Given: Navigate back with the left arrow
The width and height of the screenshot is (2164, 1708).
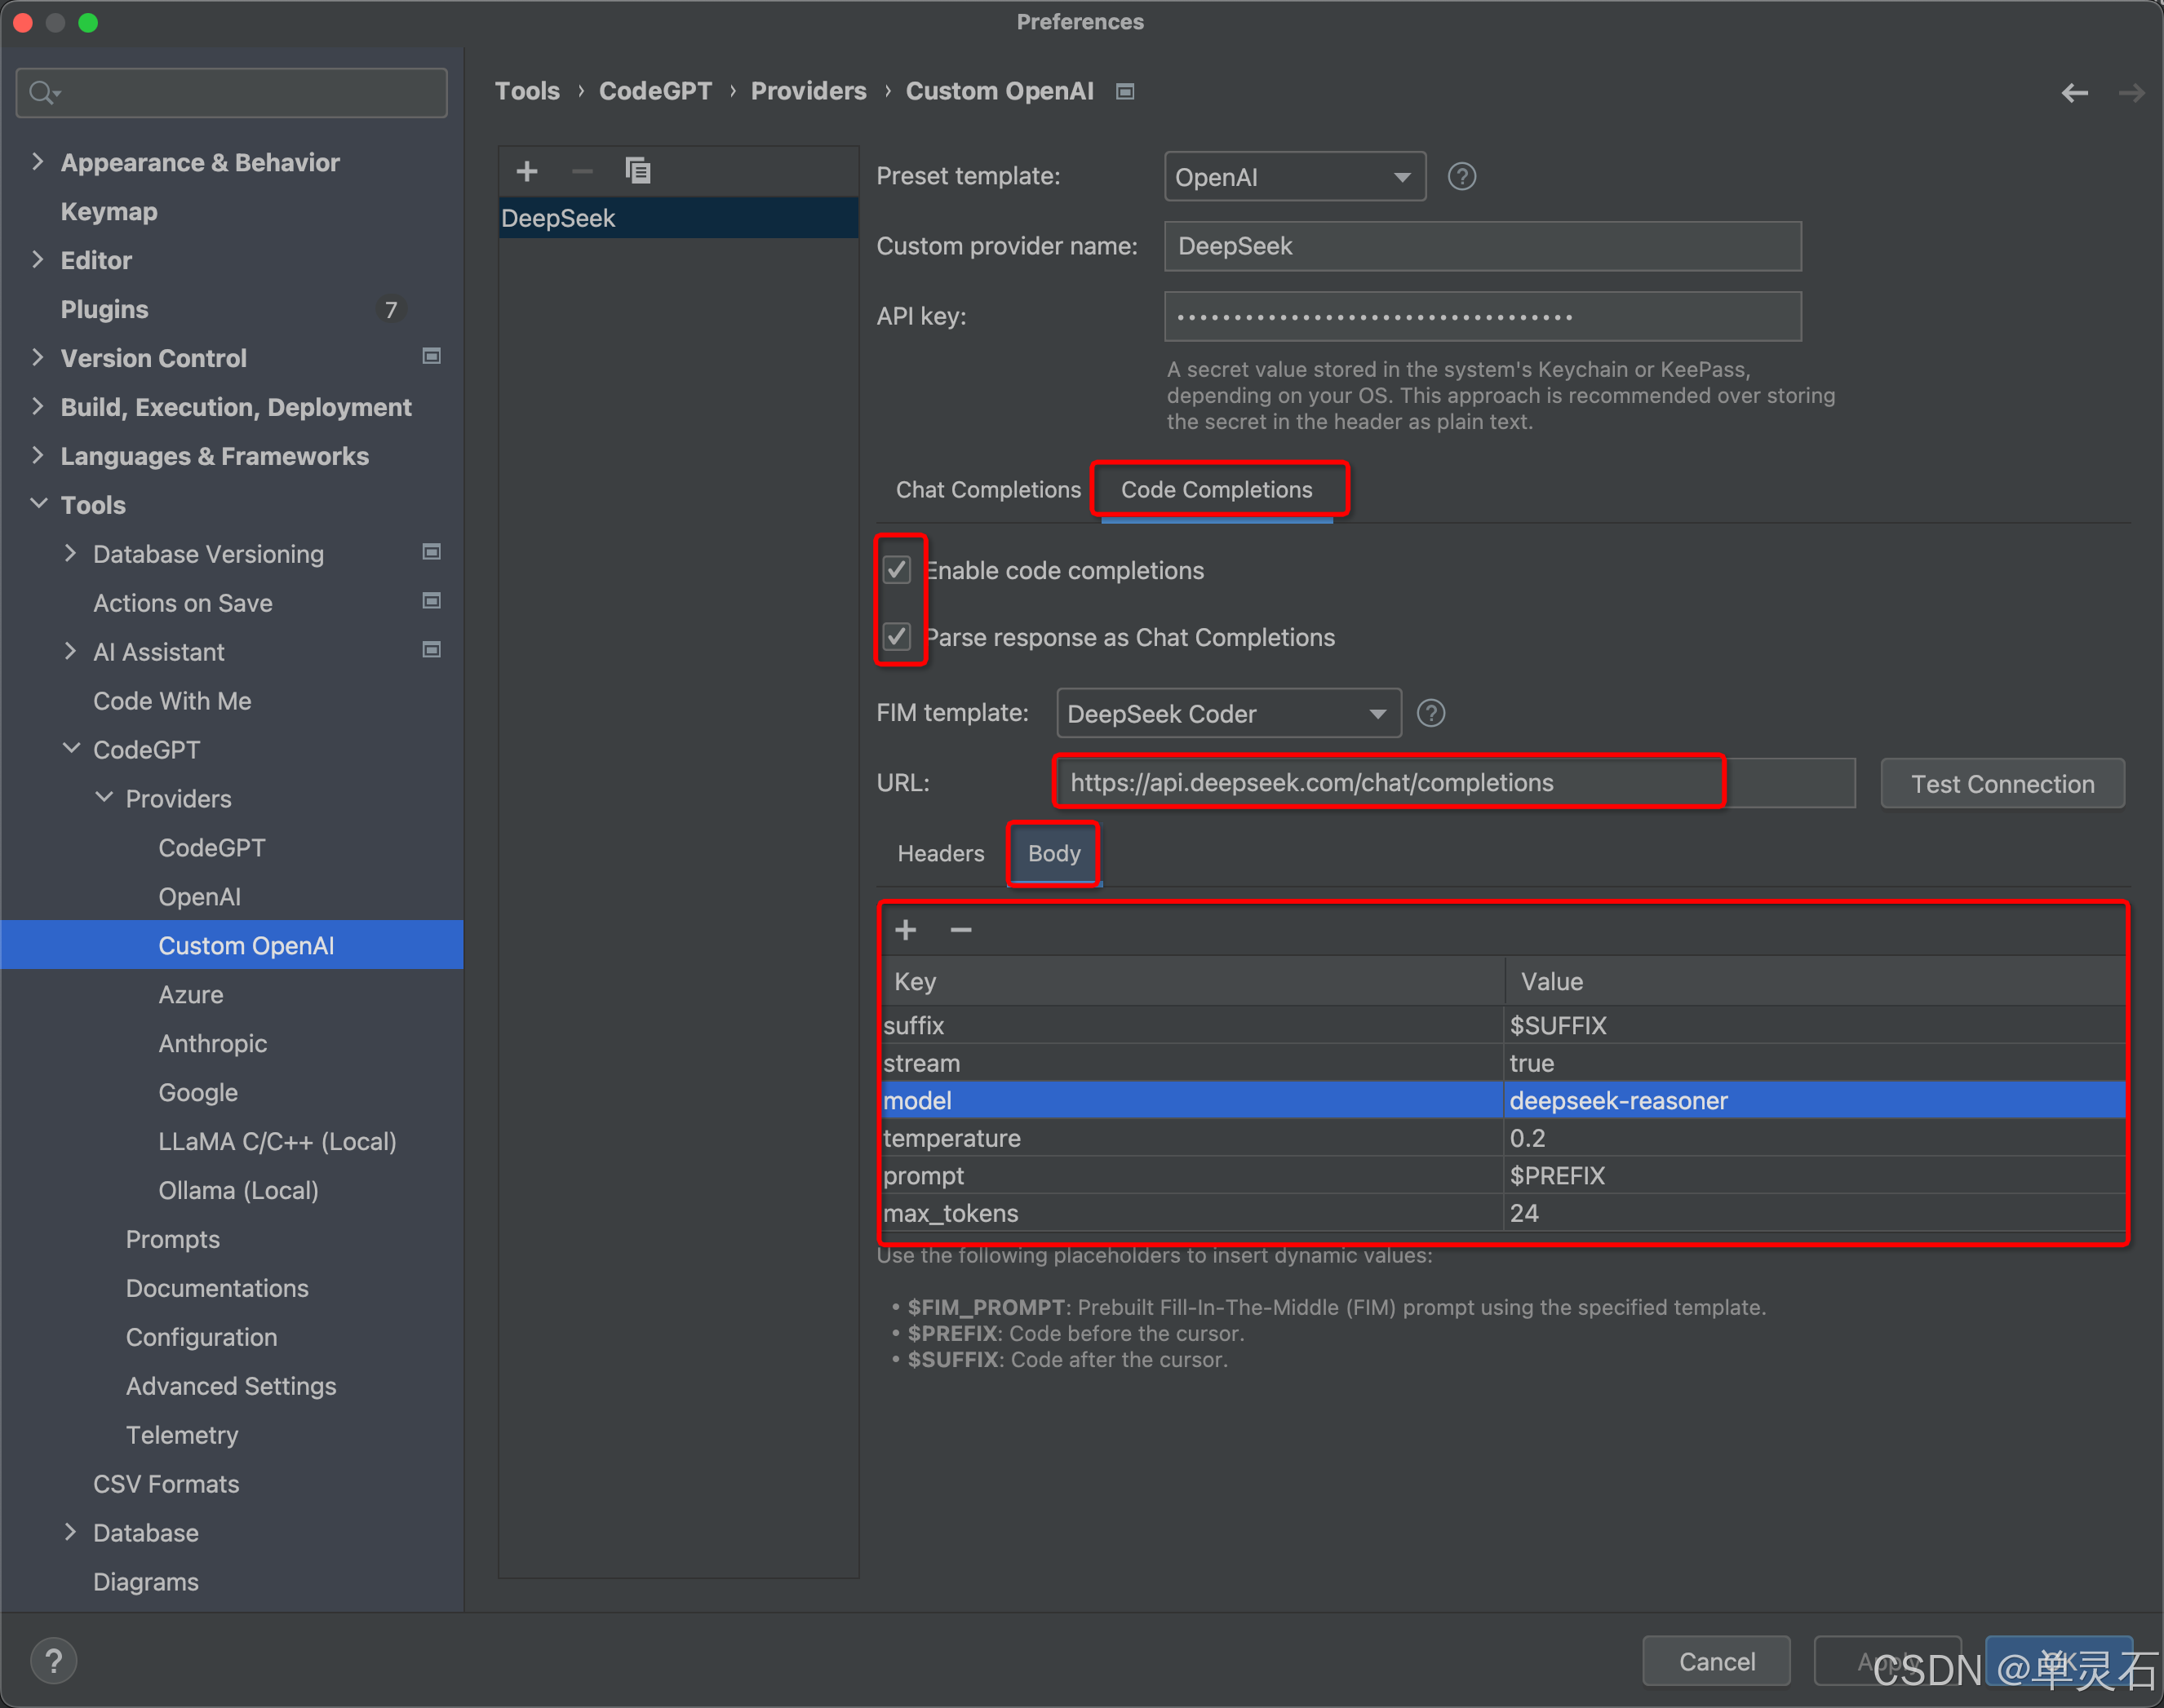Looking at the screenshot, I should click(x=2074, y=93).
